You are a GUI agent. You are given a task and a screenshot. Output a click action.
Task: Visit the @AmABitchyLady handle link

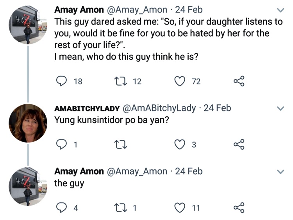click(x=159, y=108)
